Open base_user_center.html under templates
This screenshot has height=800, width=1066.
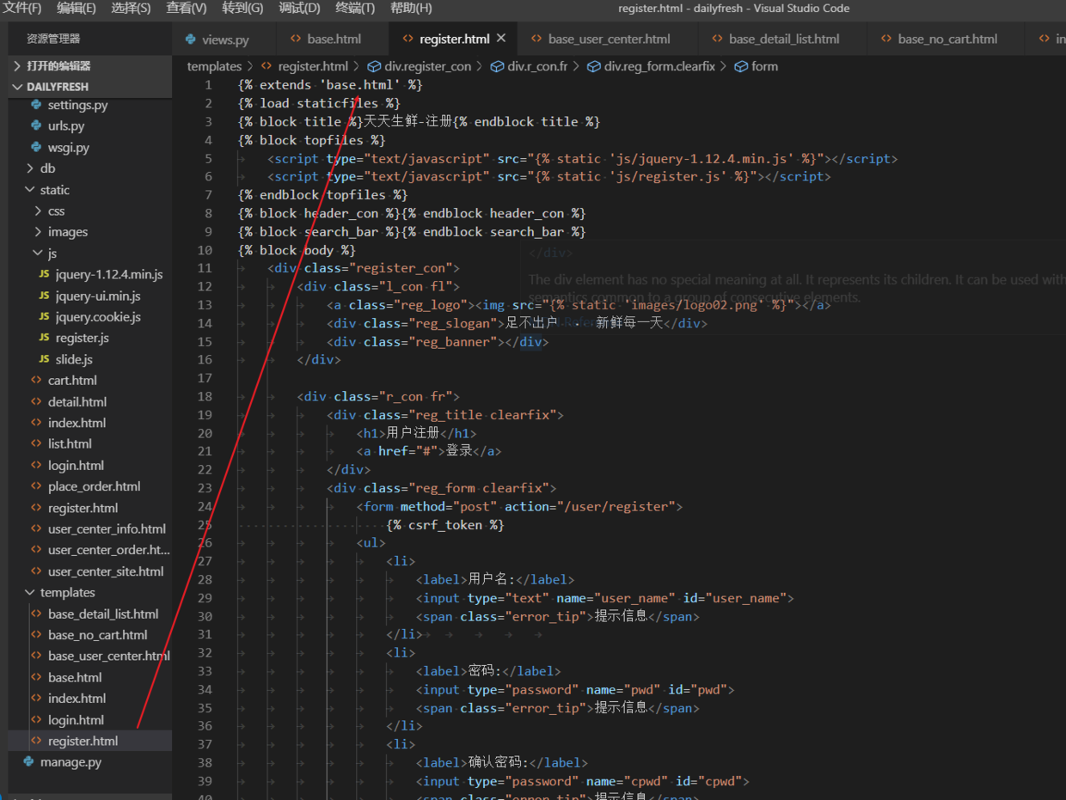[89, 656]
